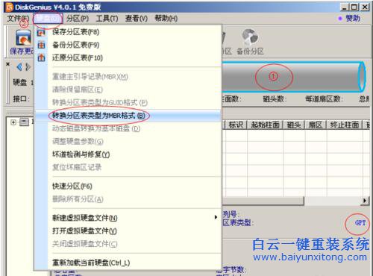This screenshot has height=276, width=373.
Task: Click the DiskGenius title bar app icon
Action: pyautogui.click(x=9, y=7)
